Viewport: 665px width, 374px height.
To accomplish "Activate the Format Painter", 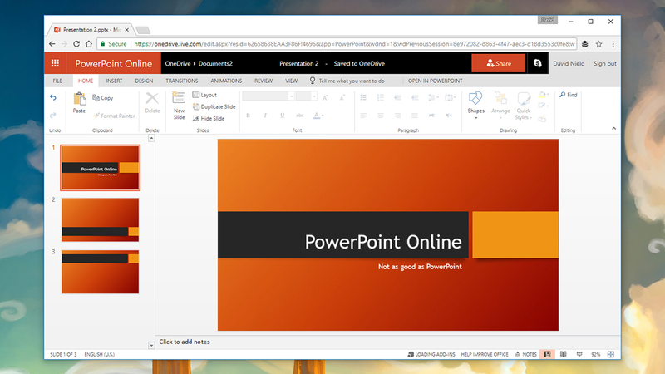I will [x=114, y=116].
